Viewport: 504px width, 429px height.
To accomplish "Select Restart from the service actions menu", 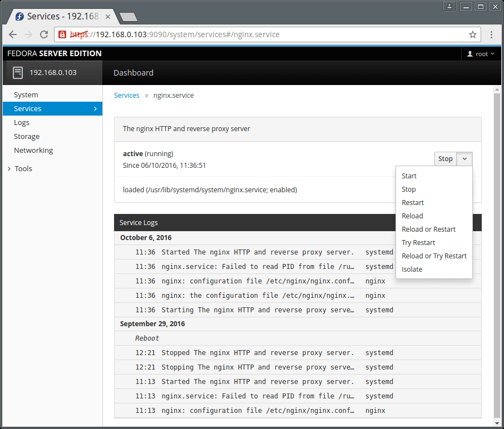I will pos(413,203).
